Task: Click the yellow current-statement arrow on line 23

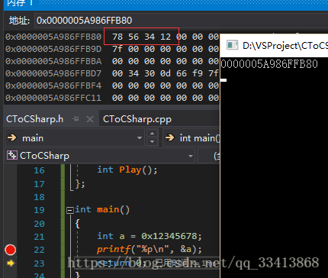Action: [x=11, y=263]
